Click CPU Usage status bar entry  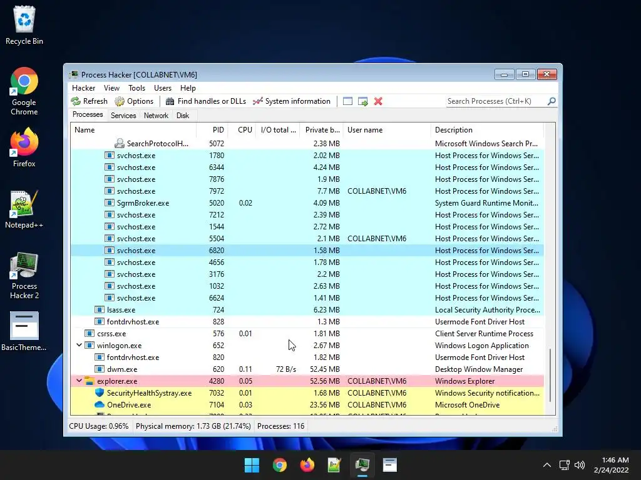coord(98,426)
